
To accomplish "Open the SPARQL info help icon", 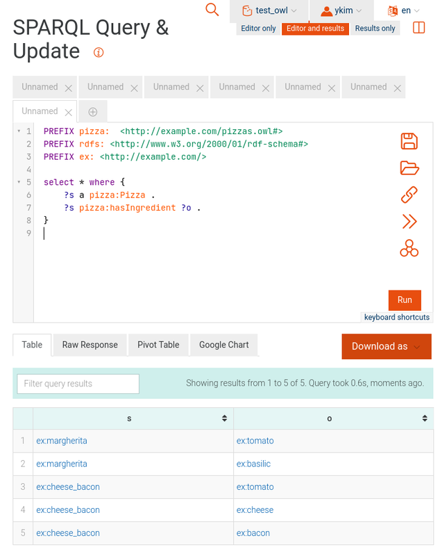I will [99, 53].
